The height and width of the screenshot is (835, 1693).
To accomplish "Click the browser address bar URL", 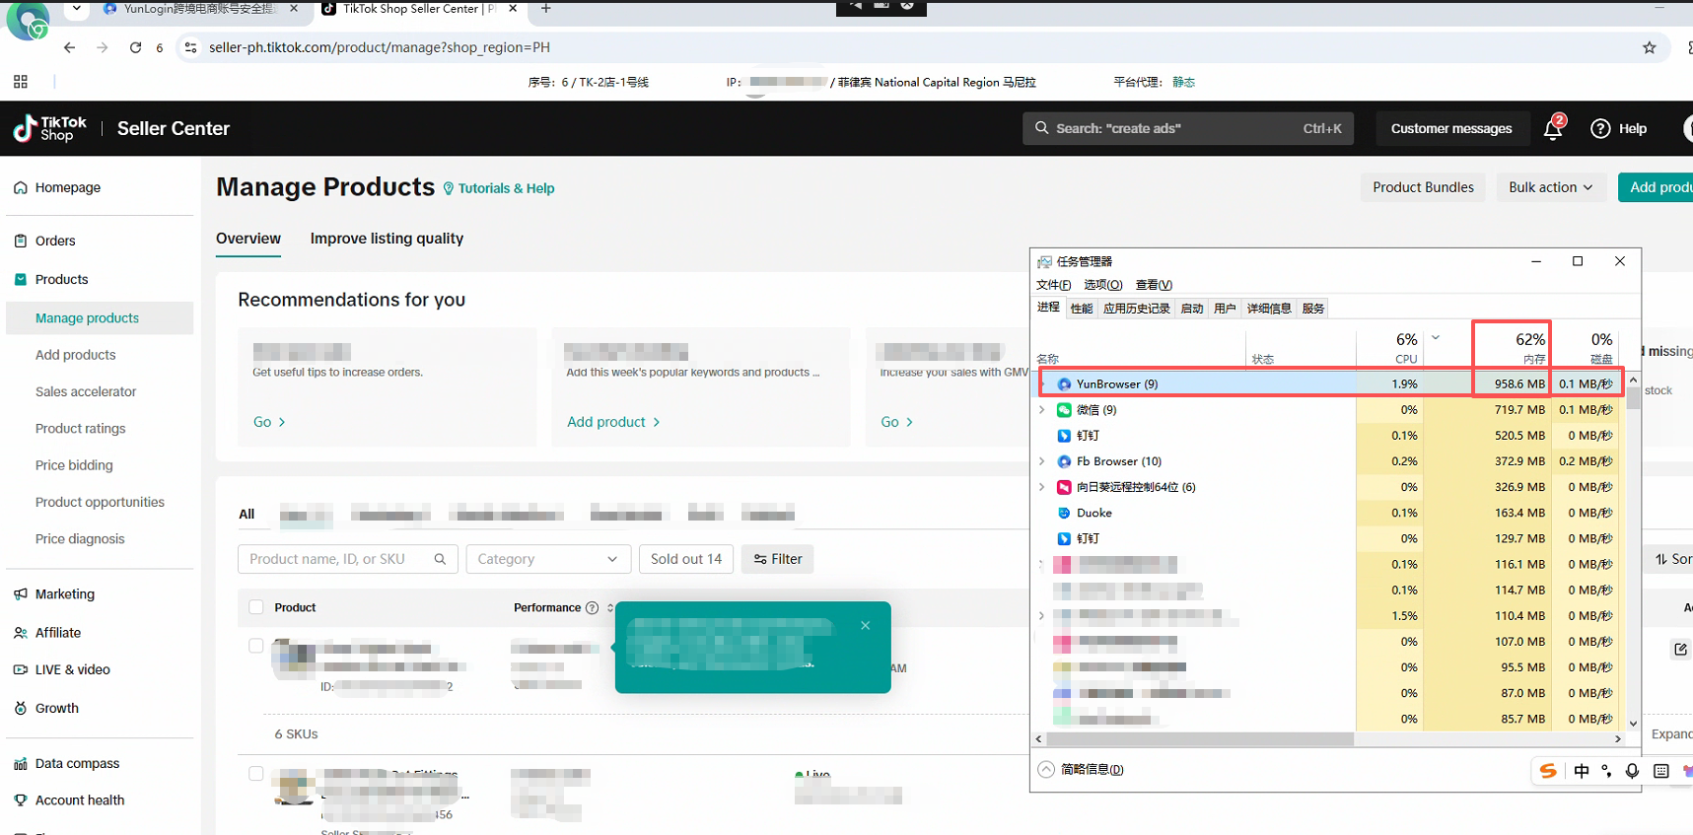I will point(380,47).
